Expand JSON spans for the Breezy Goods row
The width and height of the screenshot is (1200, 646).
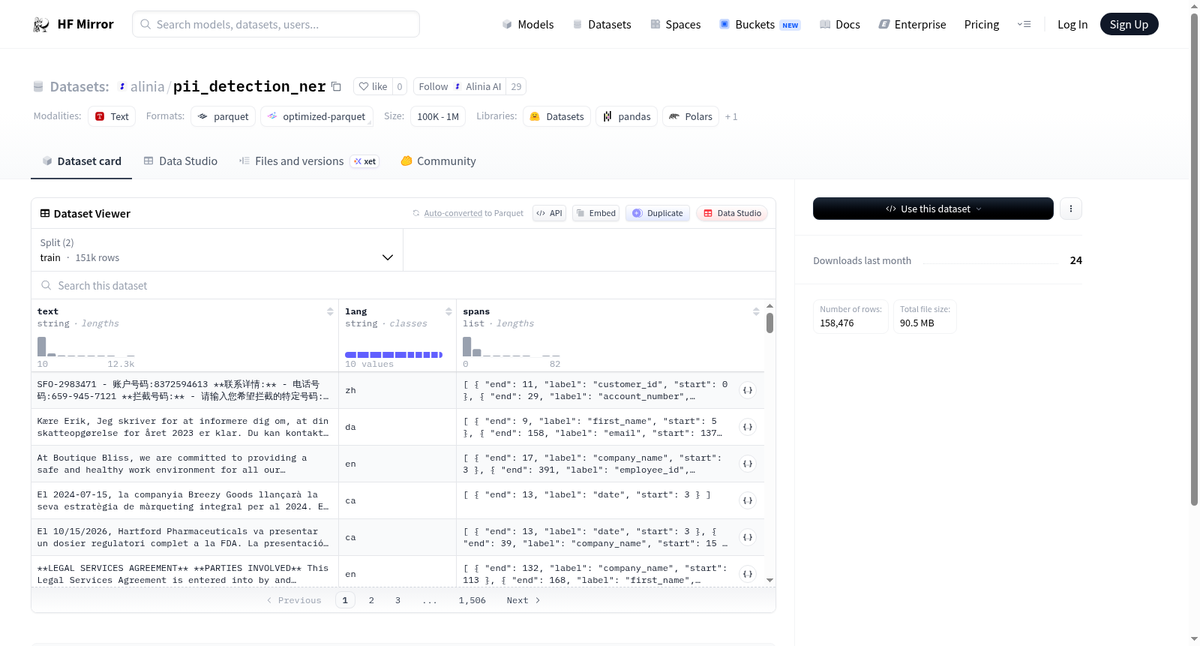748,500
